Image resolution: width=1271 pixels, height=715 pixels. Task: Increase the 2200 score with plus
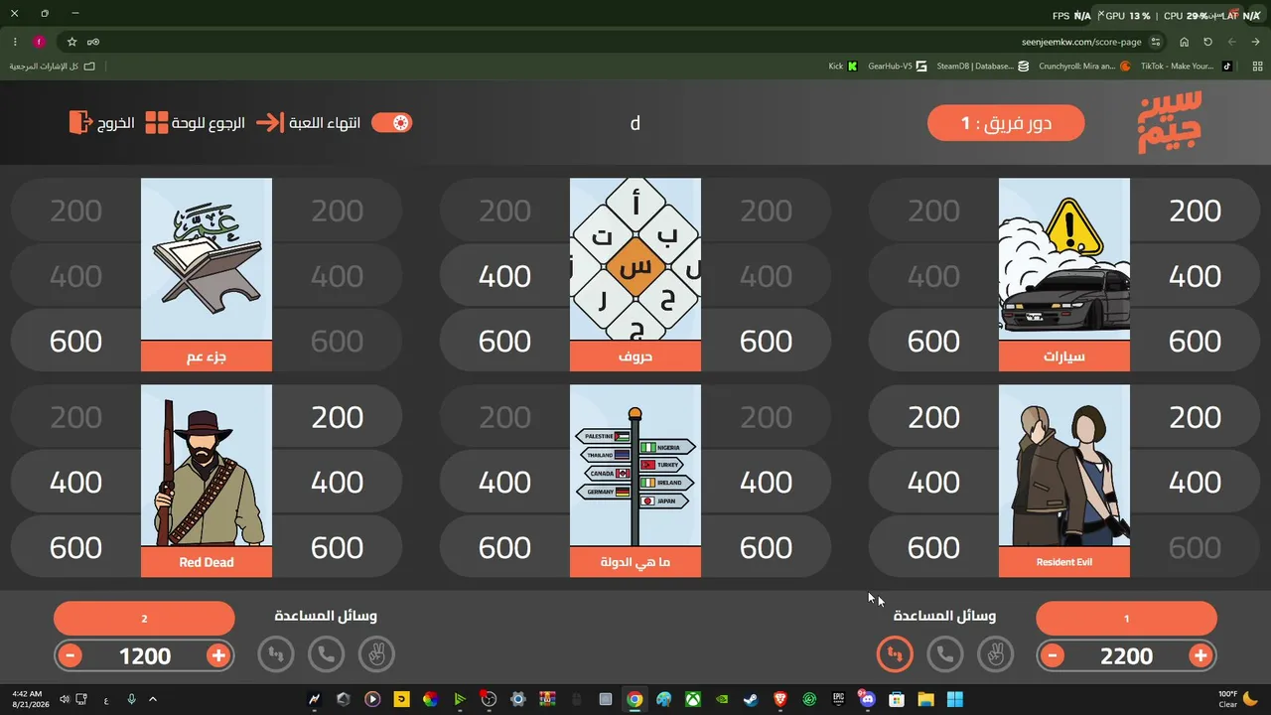pos(1200,655)
